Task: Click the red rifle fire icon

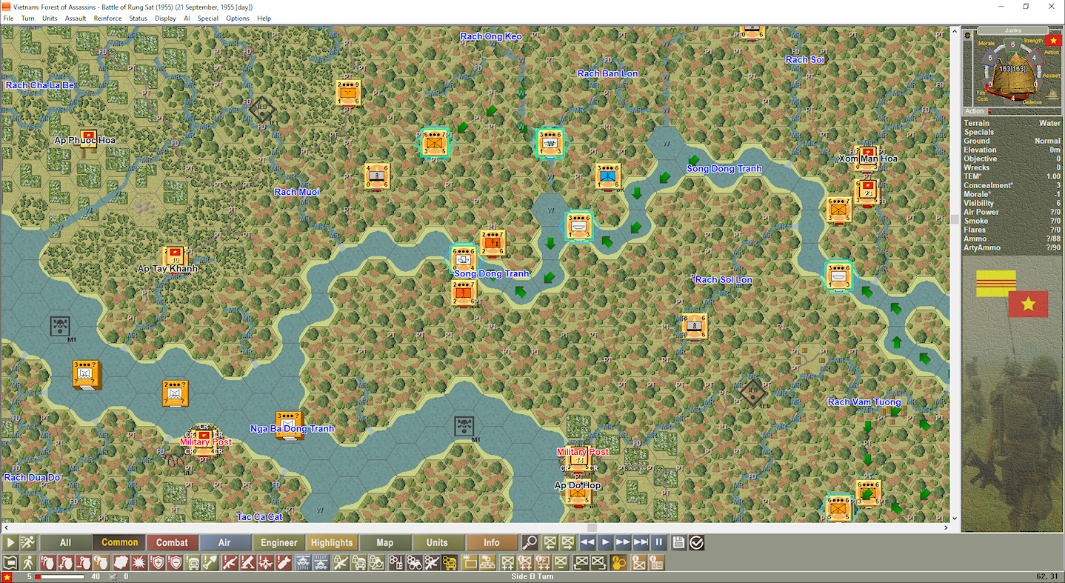Action: click(230, 563)
